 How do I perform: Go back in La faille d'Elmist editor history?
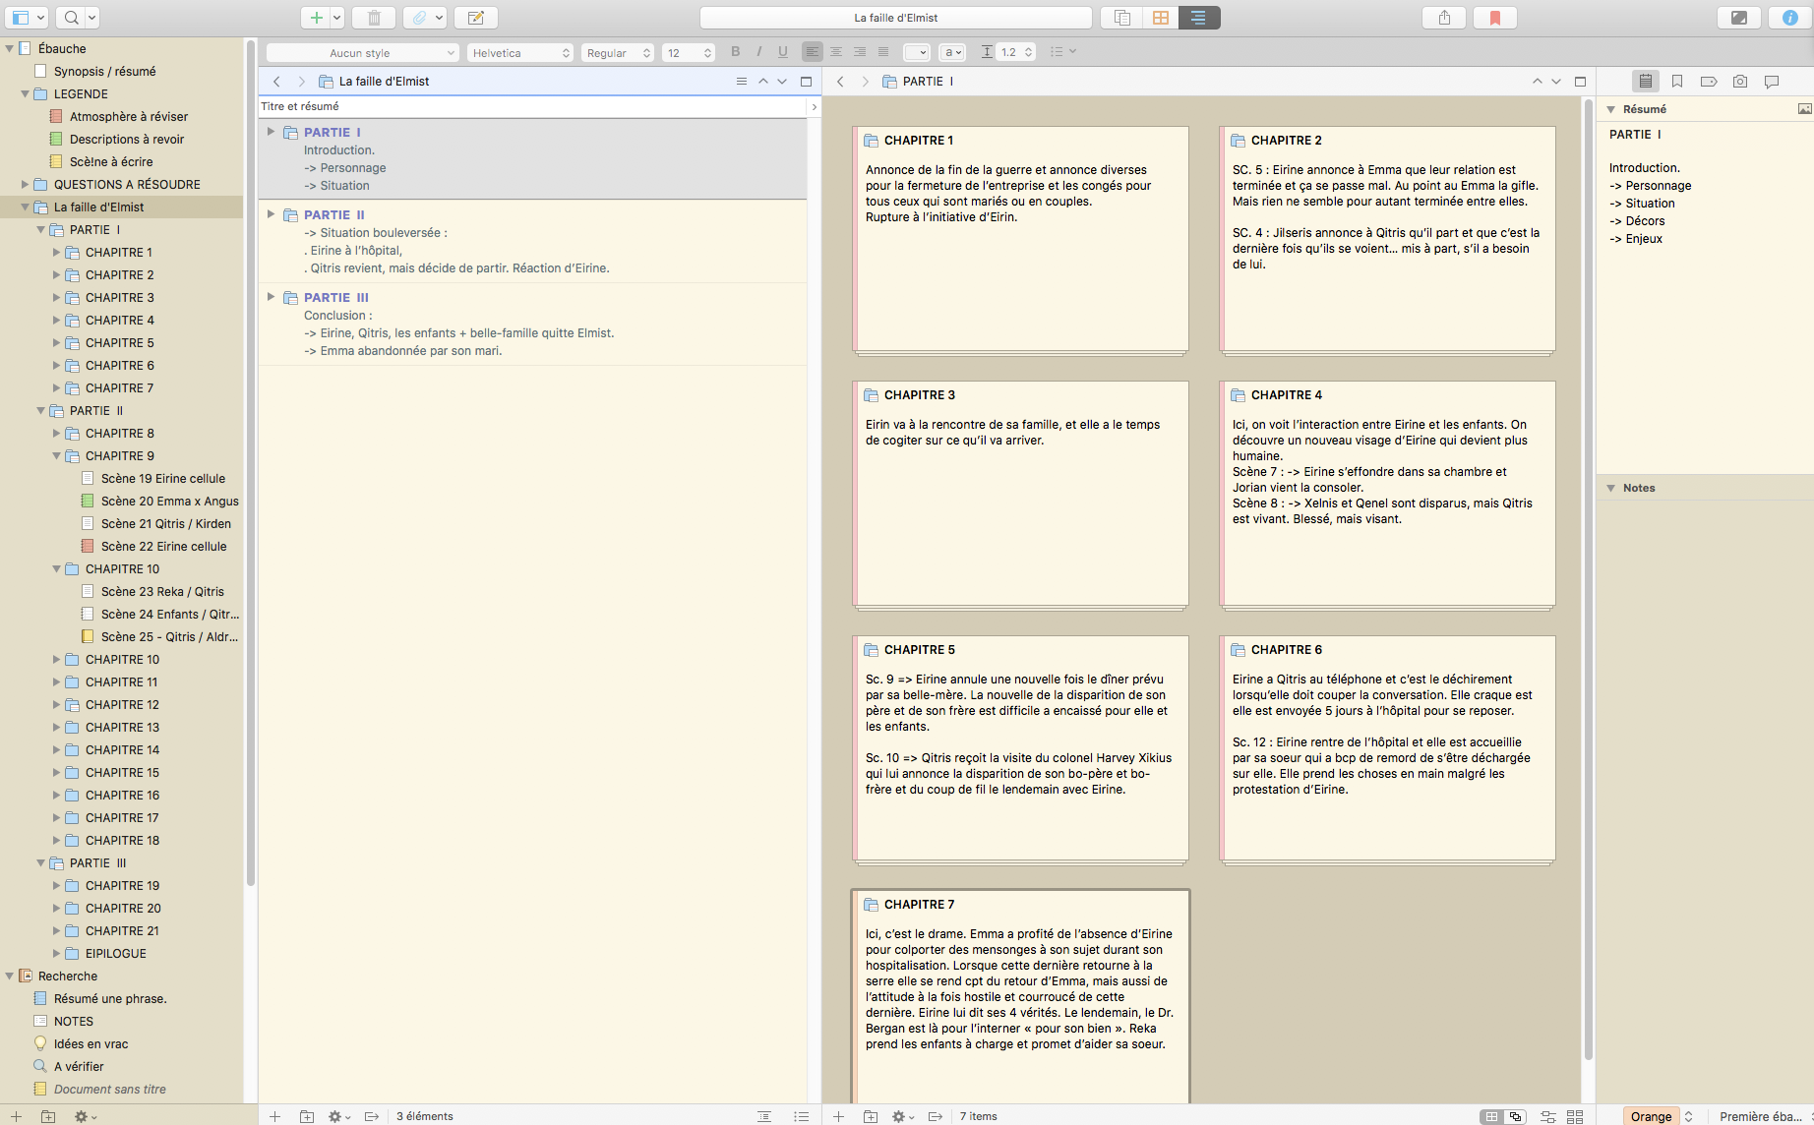(x=277, y=82)
